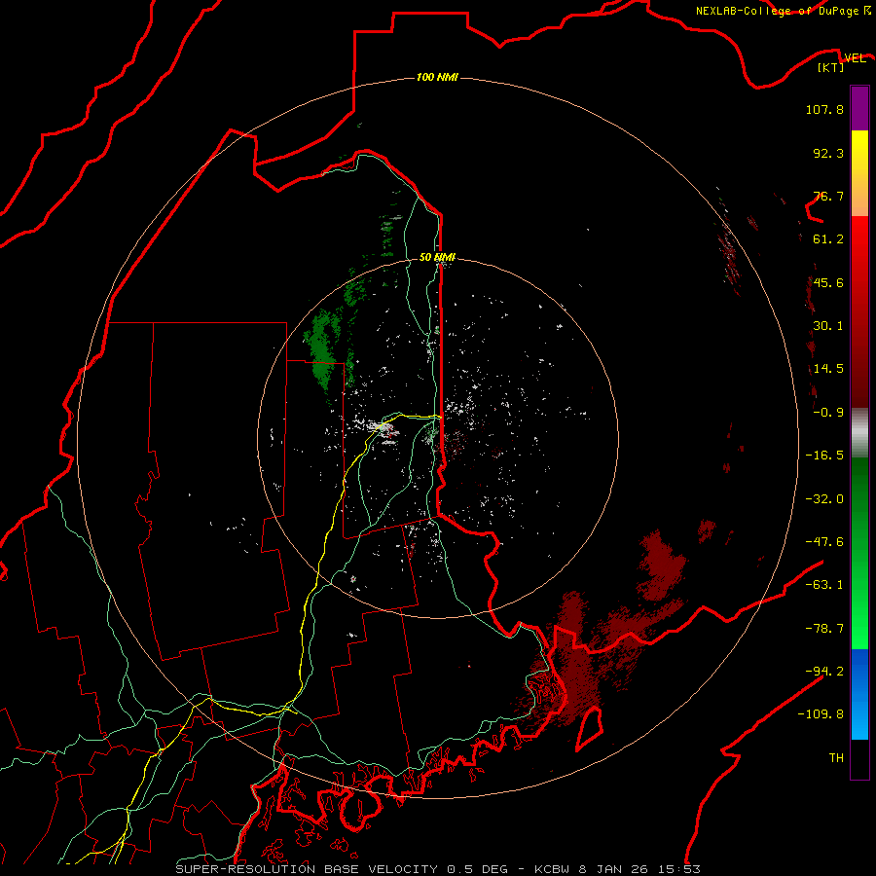The height and width of the screenshot is (876, 876).
Task: Pick the purple segment of the color bar
Action: point(859,108)
